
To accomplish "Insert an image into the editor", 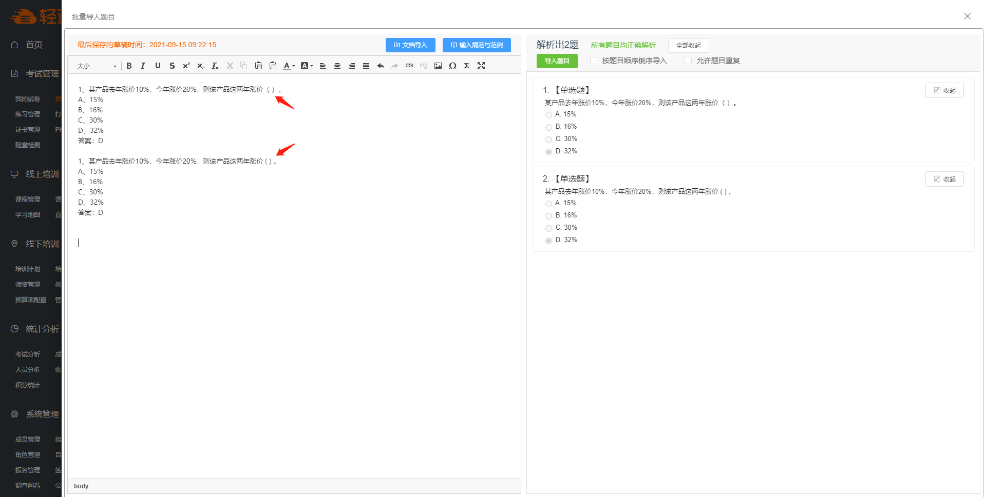I will [x=438, y=66].
